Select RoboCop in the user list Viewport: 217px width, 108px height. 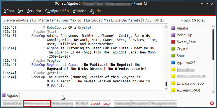pyautogui.click(x=184, y=35)
